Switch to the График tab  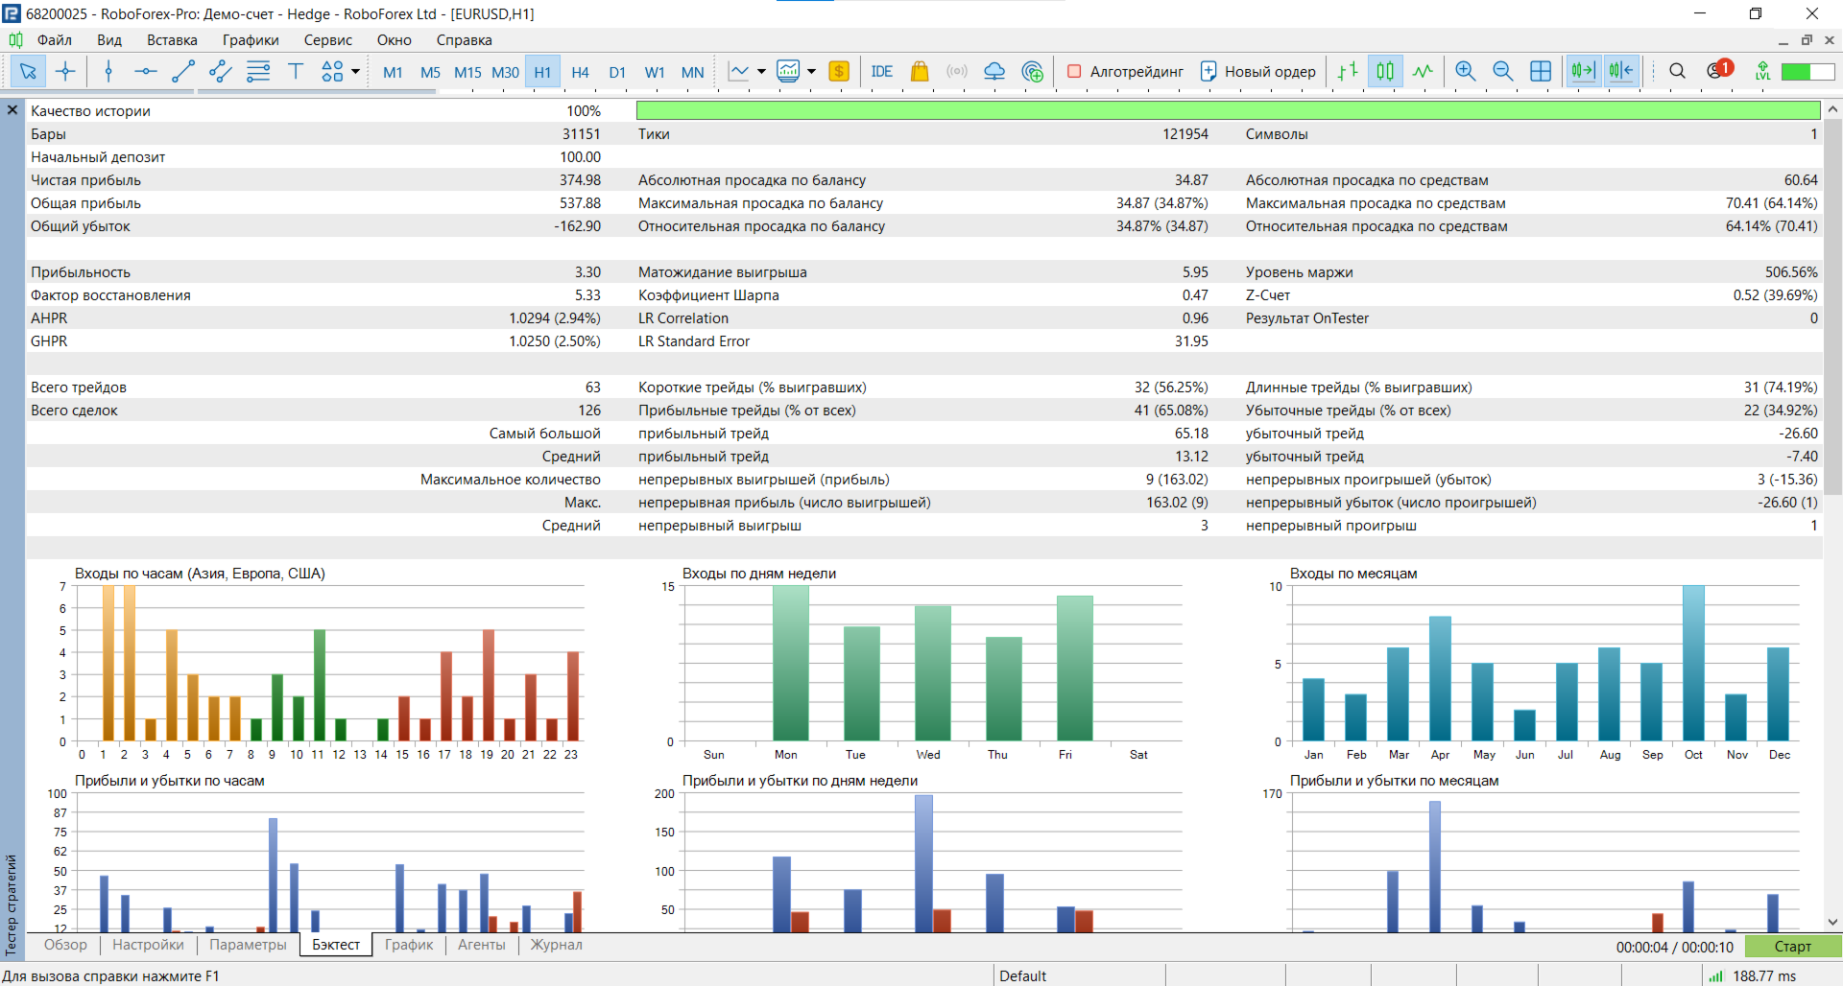click(x=409, y=945)
